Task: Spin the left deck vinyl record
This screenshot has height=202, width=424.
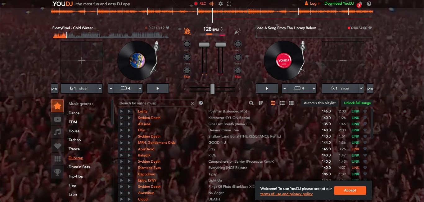Action: click(137, 60)
